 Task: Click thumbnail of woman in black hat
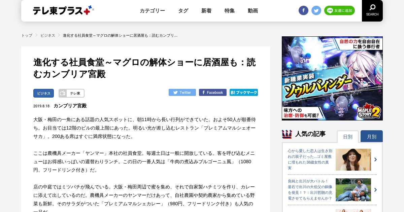tap(353, 160)
